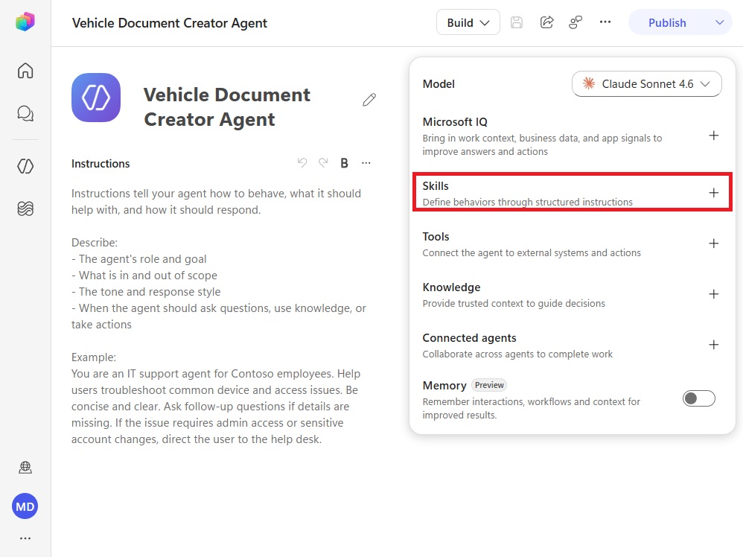Screen dimensions: 743x557
Task: Click the Memory heading
Action: (444, 386)
